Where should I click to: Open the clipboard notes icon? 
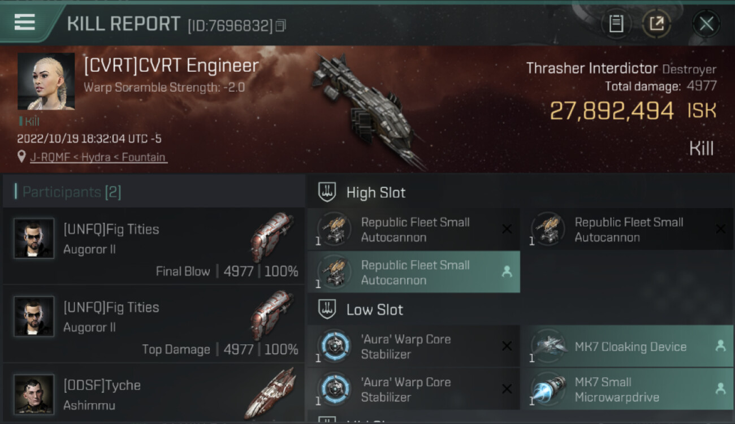click(616, 24)
